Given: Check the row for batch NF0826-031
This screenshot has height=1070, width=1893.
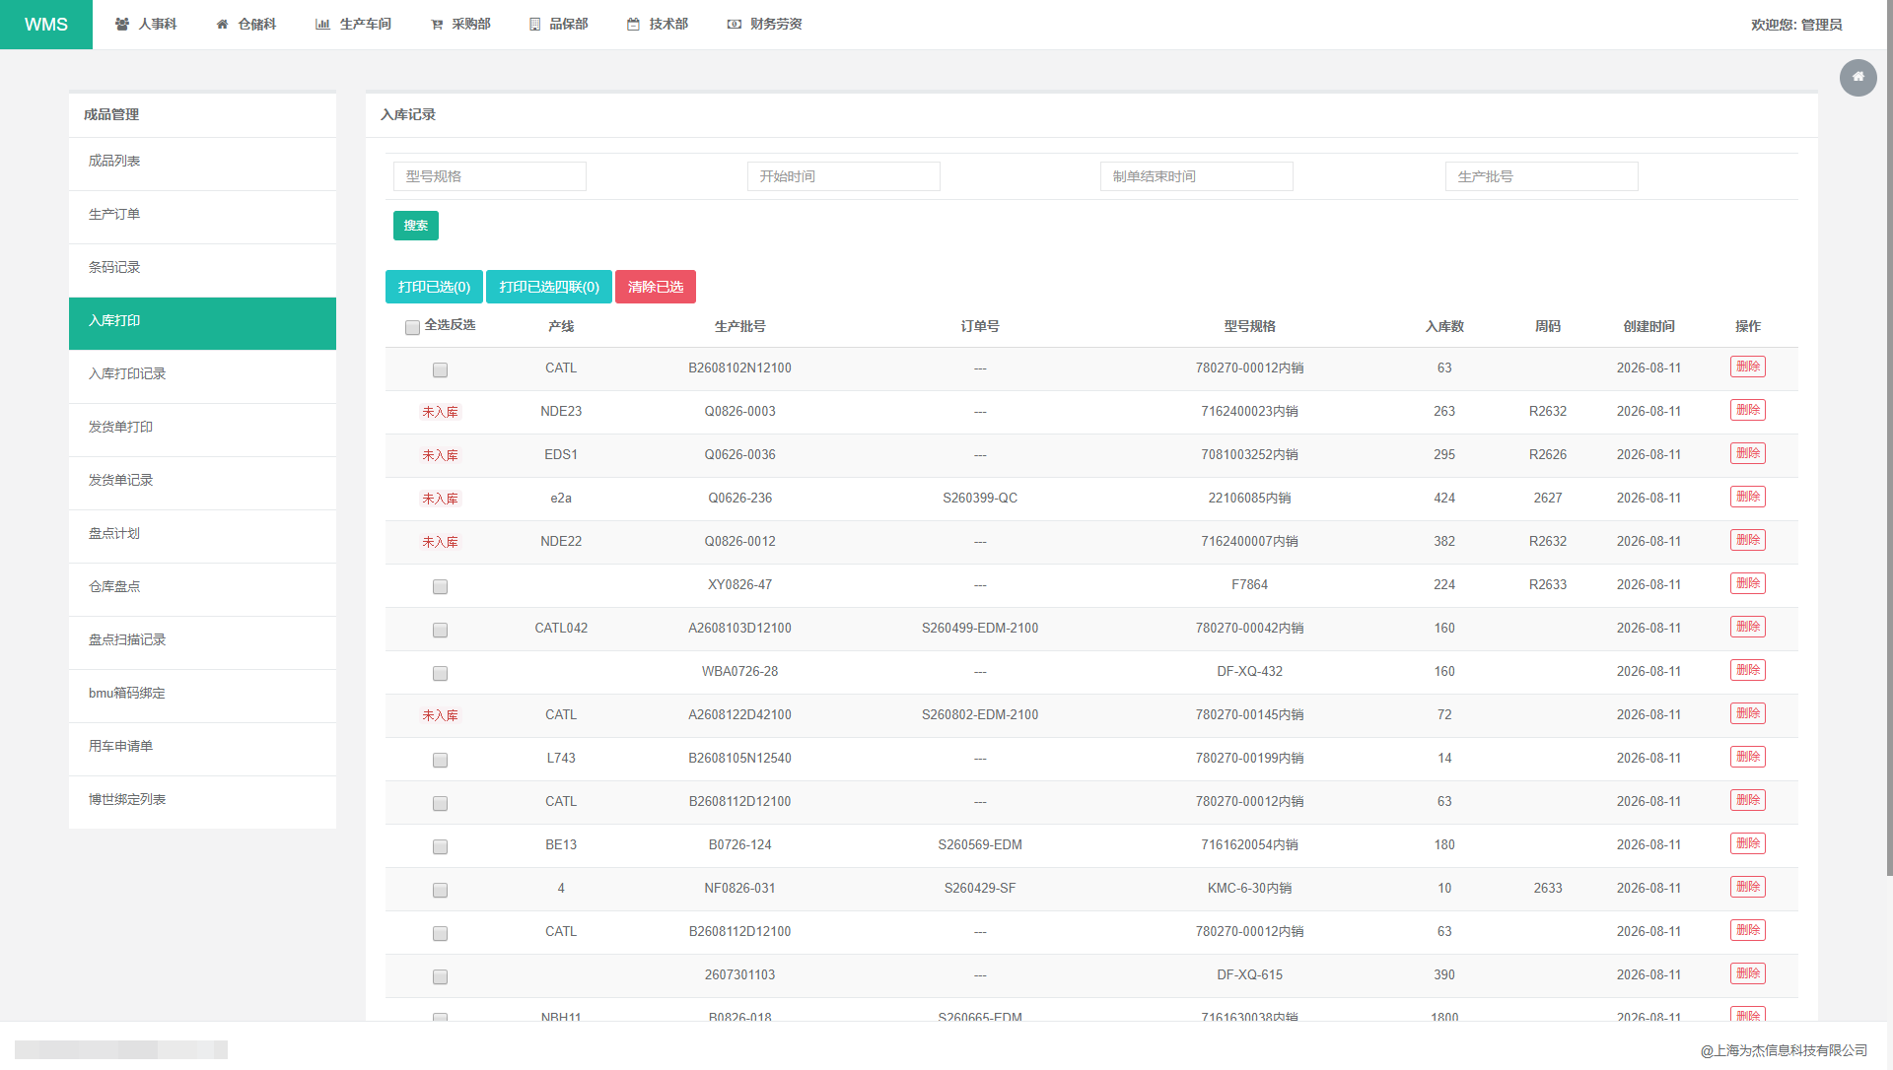Looking at the screenshot, I should click(440, 890).
